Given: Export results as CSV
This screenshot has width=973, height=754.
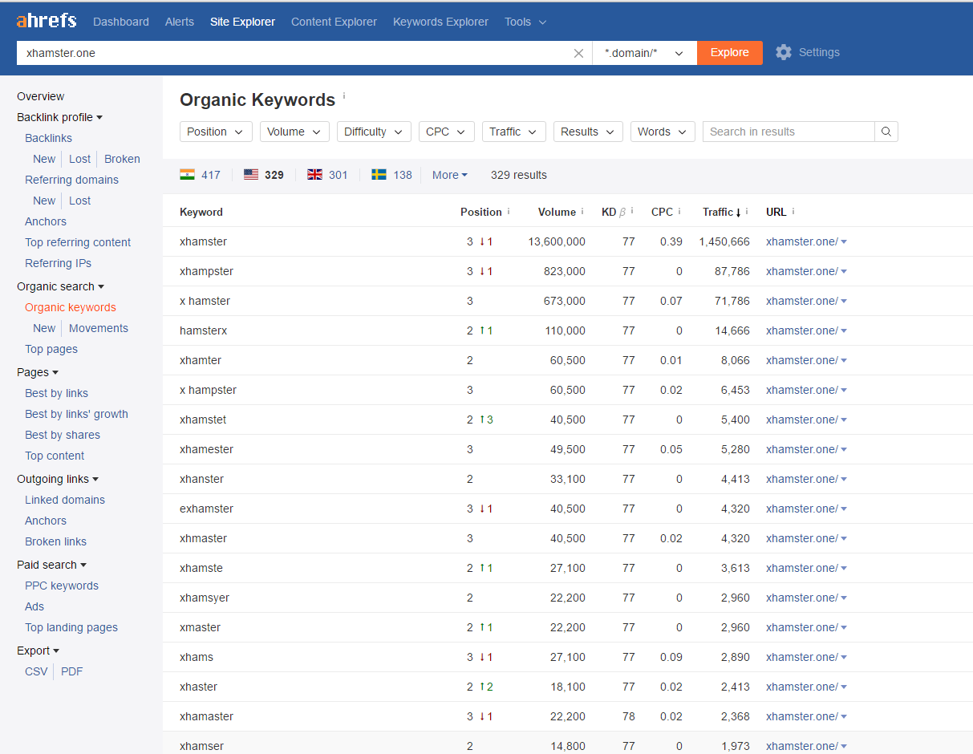Looking at the screenshot, I should tap(36, 671).
